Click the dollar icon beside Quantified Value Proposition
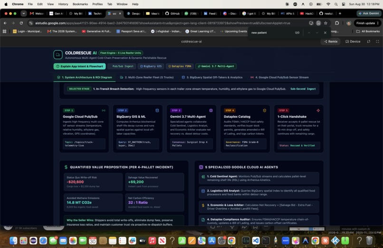This screenshot has height=248, width=383. (x=66, y=167)
